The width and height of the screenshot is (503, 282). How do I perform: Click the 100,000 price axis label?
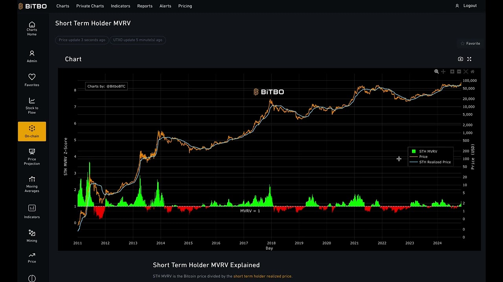point(470,81)
